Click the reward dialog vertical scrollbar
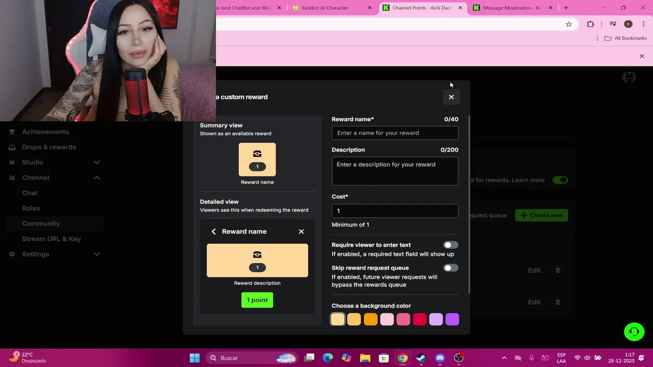The height and width of the screenshot is (367, 653). coord(469,204)
